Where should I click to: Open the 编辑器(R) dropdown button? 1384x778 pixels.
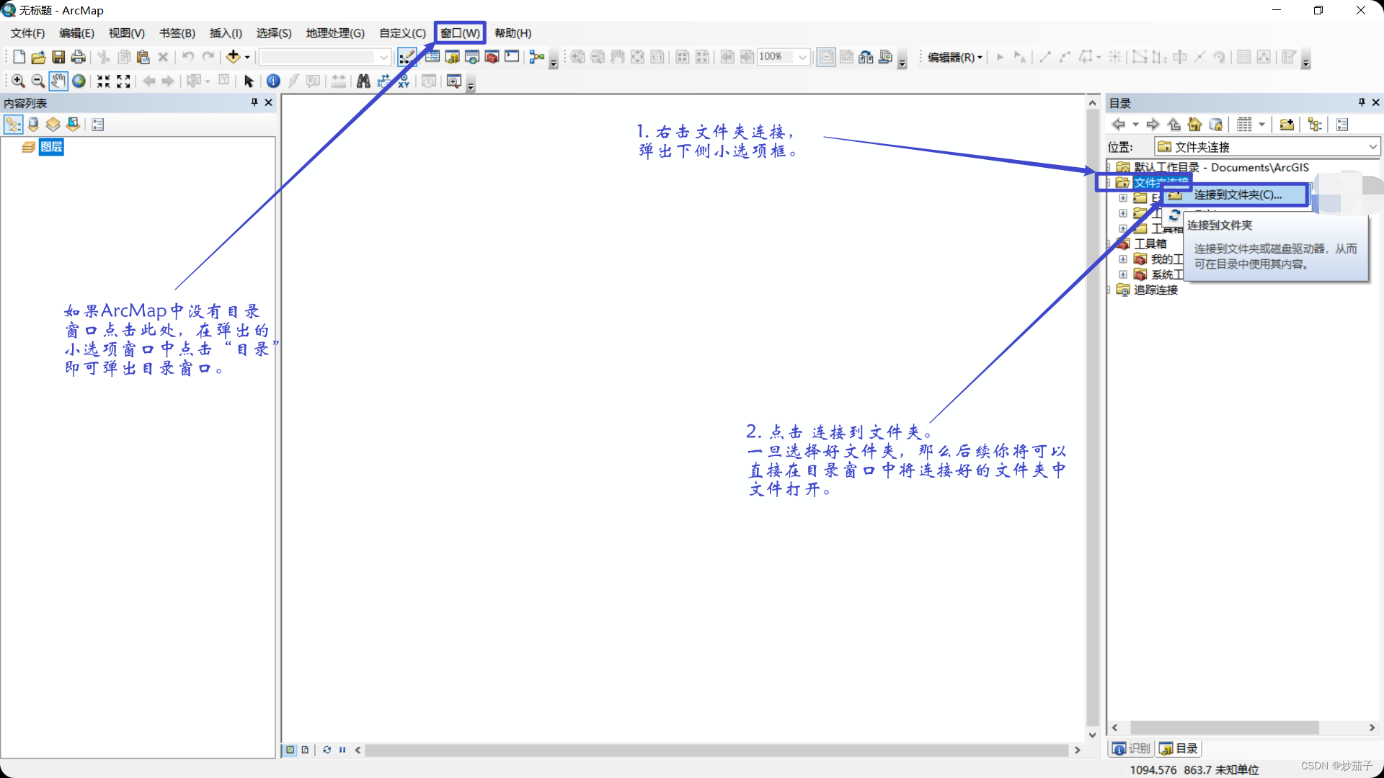point(954,57)
